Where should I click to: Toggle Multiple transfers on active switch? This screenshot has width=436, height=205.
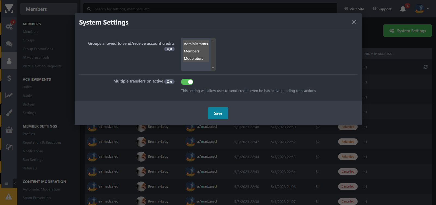coord(187,82)
